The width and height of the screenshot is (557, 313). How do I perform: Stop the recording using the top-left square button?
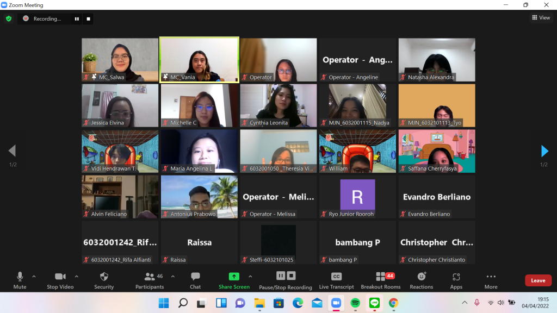point(89,18)
